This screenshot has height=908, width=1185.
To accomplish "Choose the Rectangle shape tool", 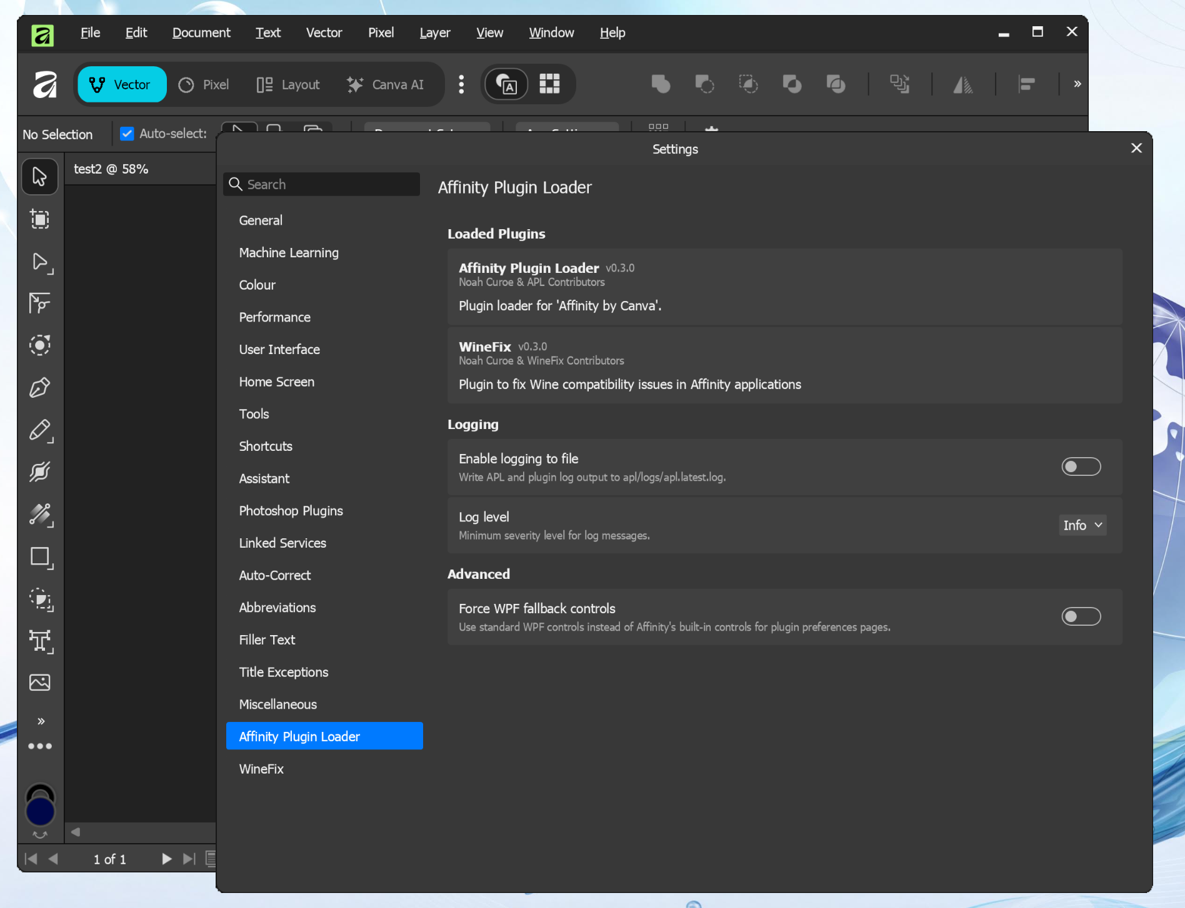I will [x=39, y=556].
